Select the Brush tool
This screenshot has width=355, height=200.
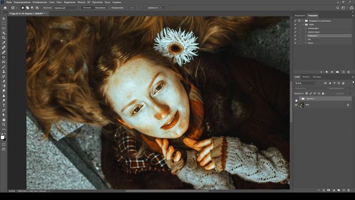coord(4,67)
